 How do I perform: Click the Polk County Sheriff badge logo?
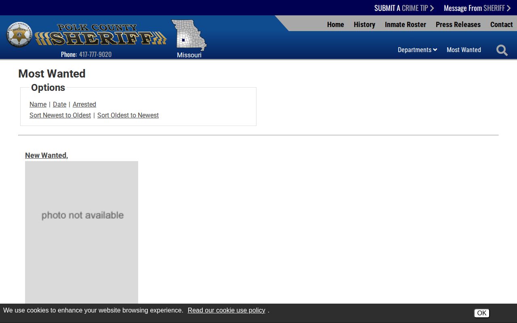(x=19, y=34)
